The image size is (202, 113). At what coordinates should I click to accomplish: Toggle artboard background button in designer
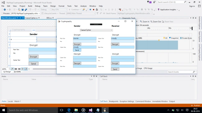point(26,69)
